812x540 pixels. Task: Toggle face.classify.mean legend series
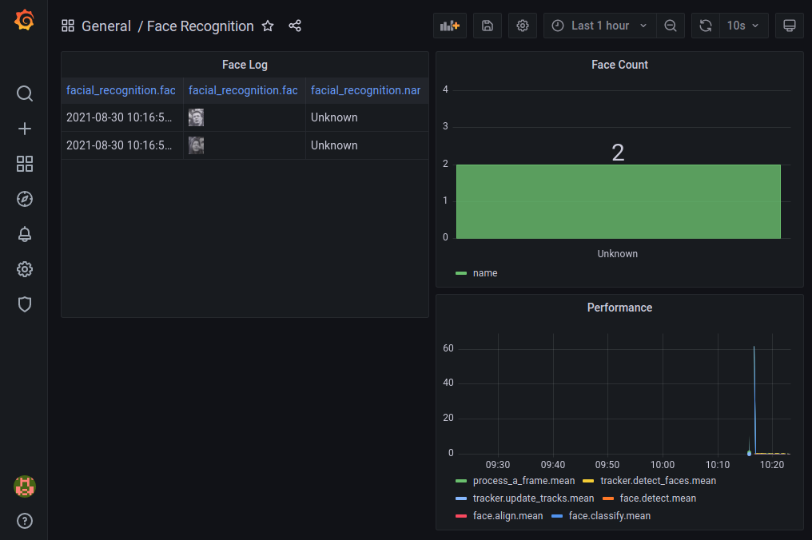coord(610,516)
